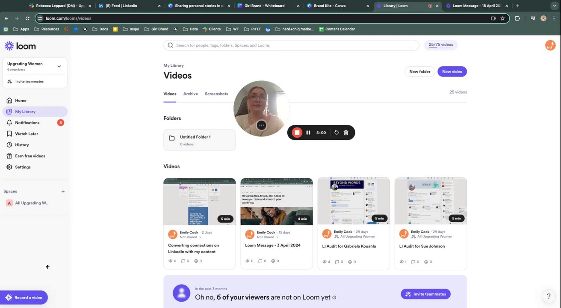
Task: Switch to the Archive tab
Action: click(x=191, y=94)
